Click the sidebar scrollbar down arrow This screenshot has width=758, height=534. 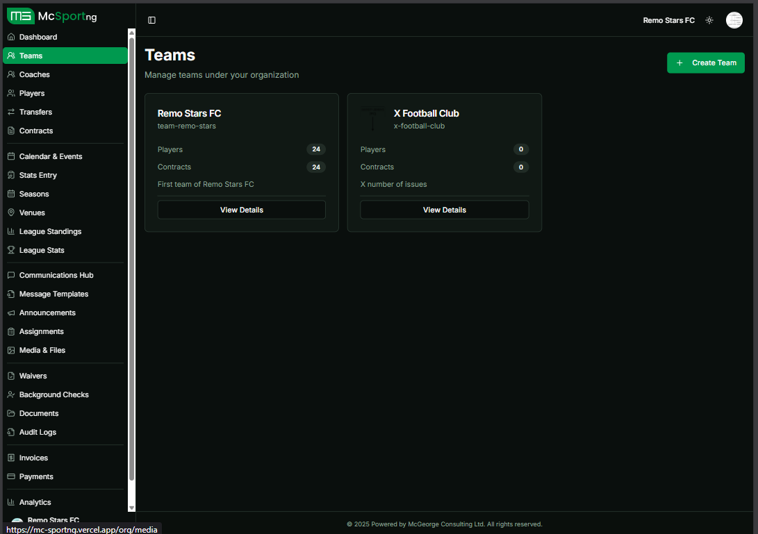(x=131, y=508)
